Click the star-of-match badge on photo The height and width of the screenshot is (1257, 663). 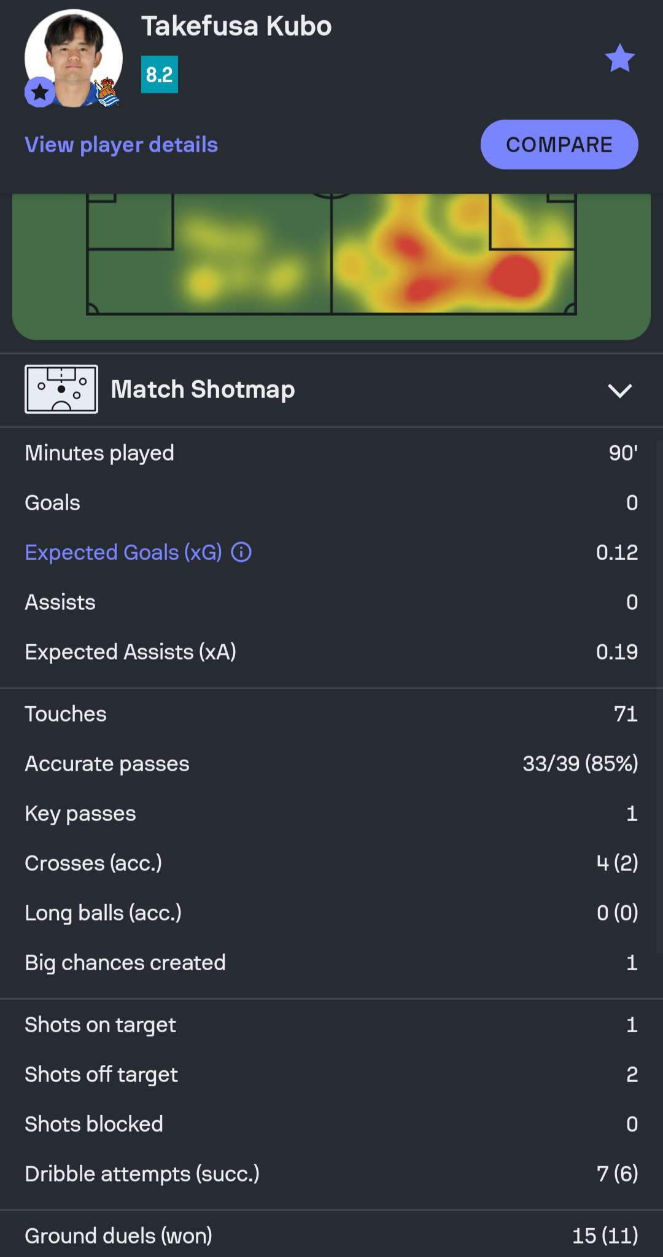[x=40, y=92]
